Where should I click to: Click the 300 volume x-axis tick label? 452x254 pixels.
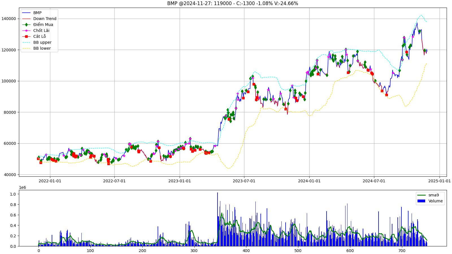[x=194, y=251]
